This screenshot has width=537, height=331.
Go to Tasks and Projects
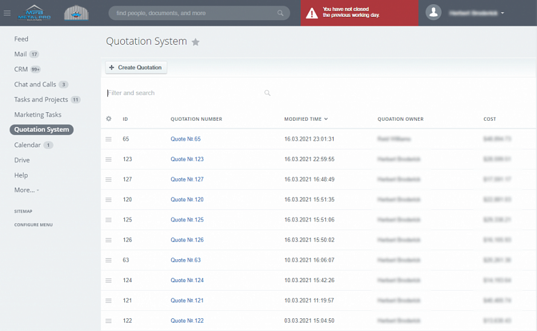tap(41, 100)
